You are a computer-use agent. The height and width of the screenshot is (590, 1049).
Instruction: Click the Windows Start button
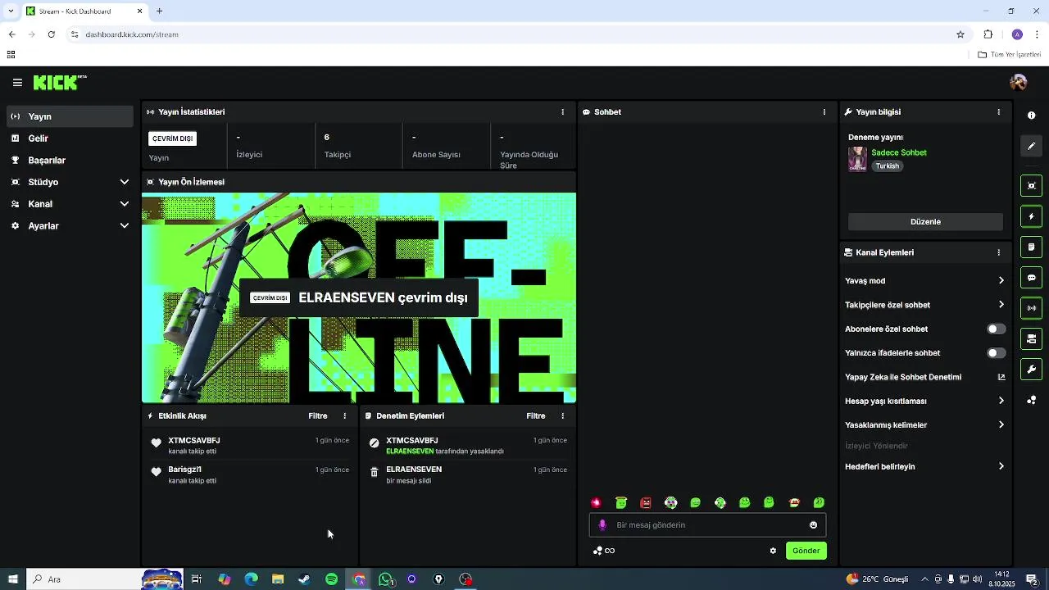(13, 579)
